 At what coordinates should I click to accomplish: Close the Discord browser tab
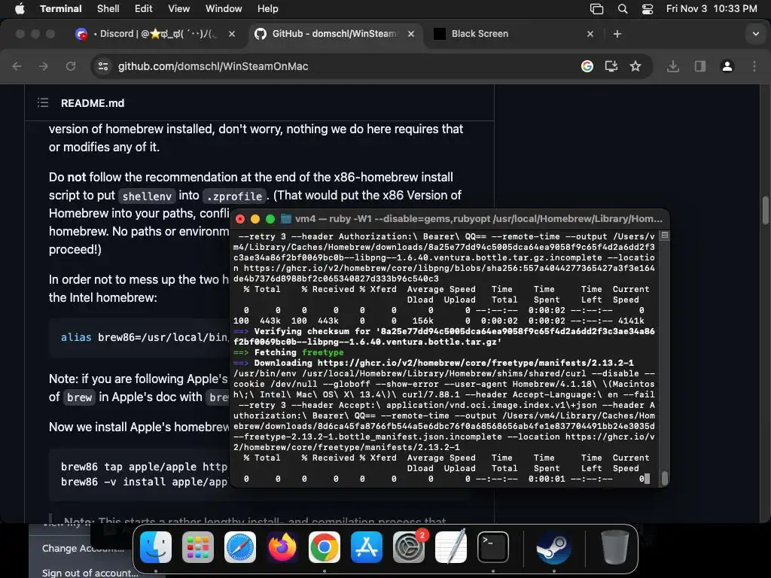232,34
